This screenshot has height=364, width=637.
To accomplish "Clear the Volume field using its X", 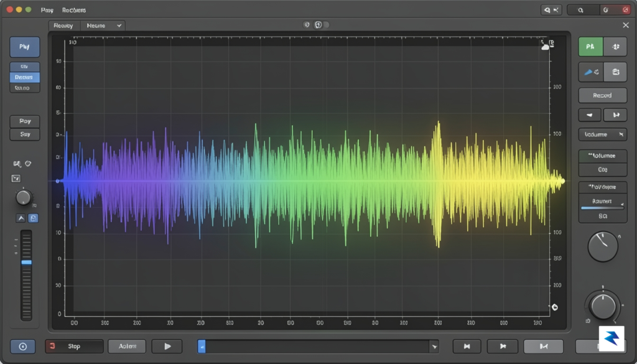I will tap(621, 134).
